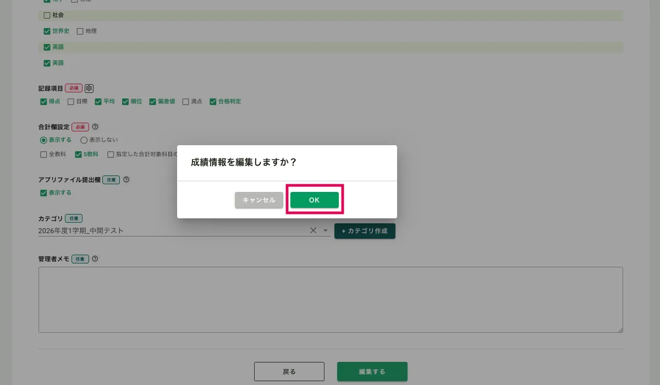This screenshot has width=660, height=385.
Task: Open the 2026年度1学期_中間テスト category combo box
Action: click(170, 231)
